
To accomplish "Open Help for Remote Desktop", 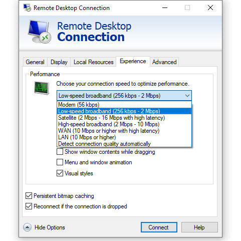I will (x=199, y=227).
